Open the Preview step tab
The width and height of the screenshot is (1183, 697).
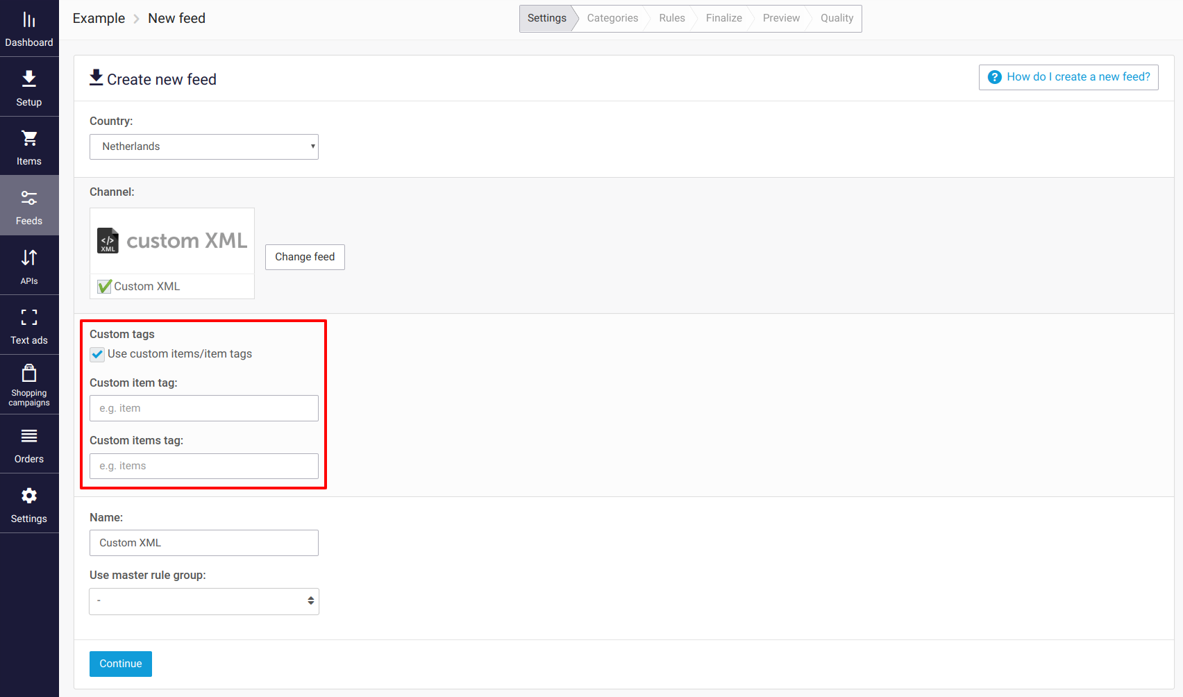[x=781, y=18]
